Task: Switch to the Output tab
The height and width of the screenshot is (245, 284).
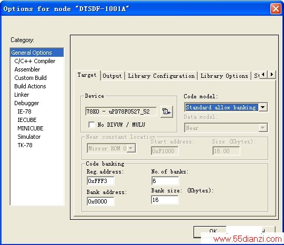Action: point(112,76)
